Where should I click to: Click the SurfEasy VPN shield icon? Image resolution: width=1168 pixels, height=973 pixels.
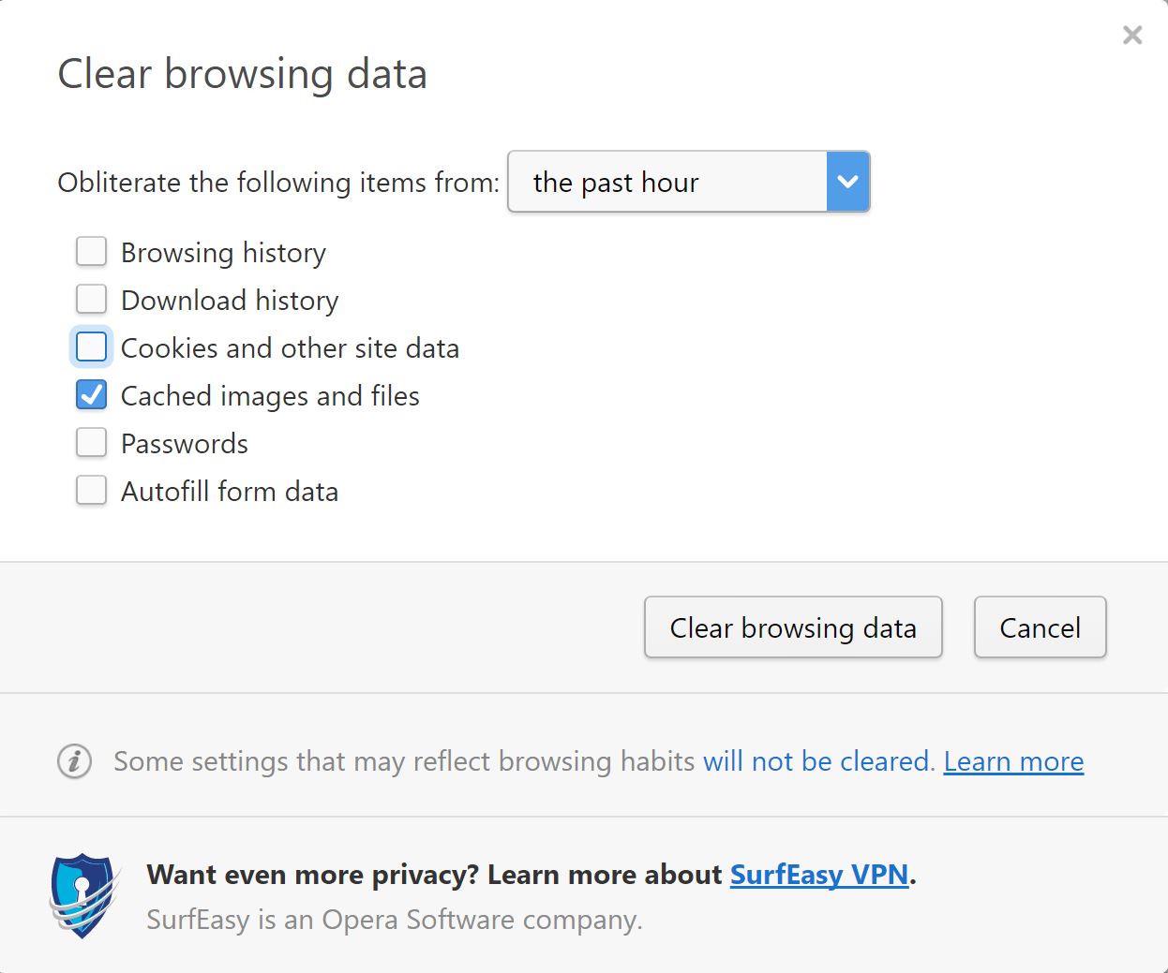pos(84,895)
